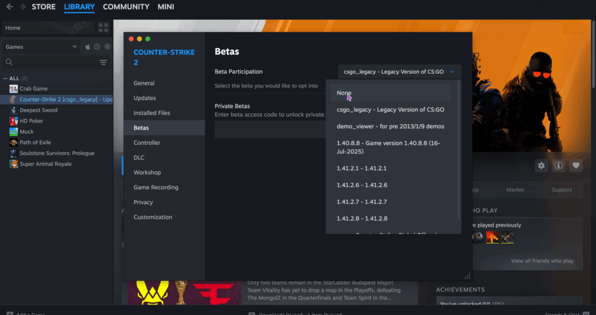The height and width of the screenshot is (315, 596).
Task: Toggle the ready-to-play filter icon
Action: [108, 46]
